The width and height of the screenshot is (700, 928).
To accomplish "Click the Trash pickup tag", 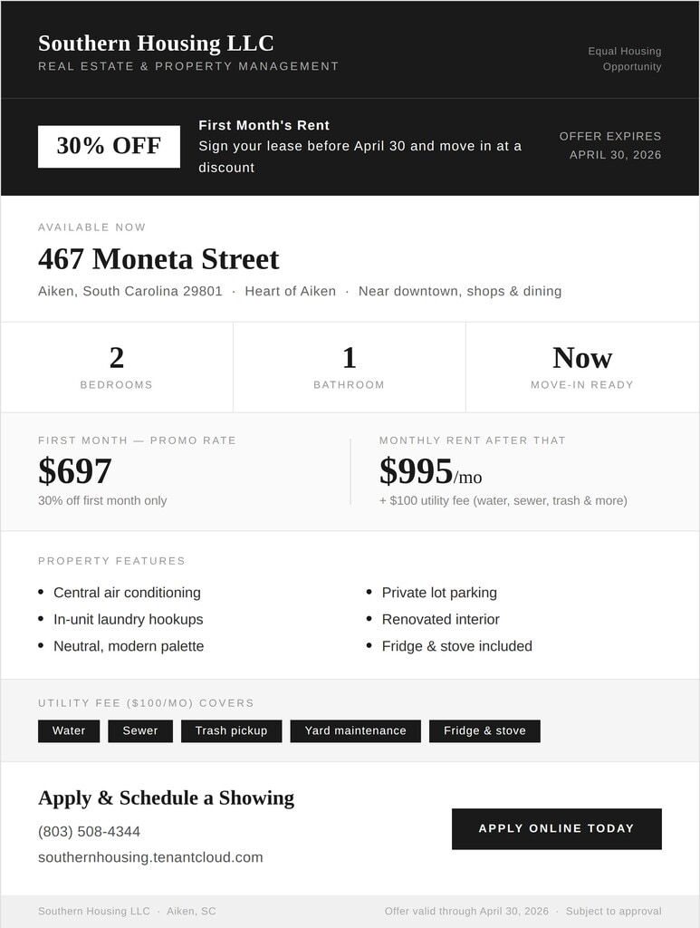I will point(231,730).
